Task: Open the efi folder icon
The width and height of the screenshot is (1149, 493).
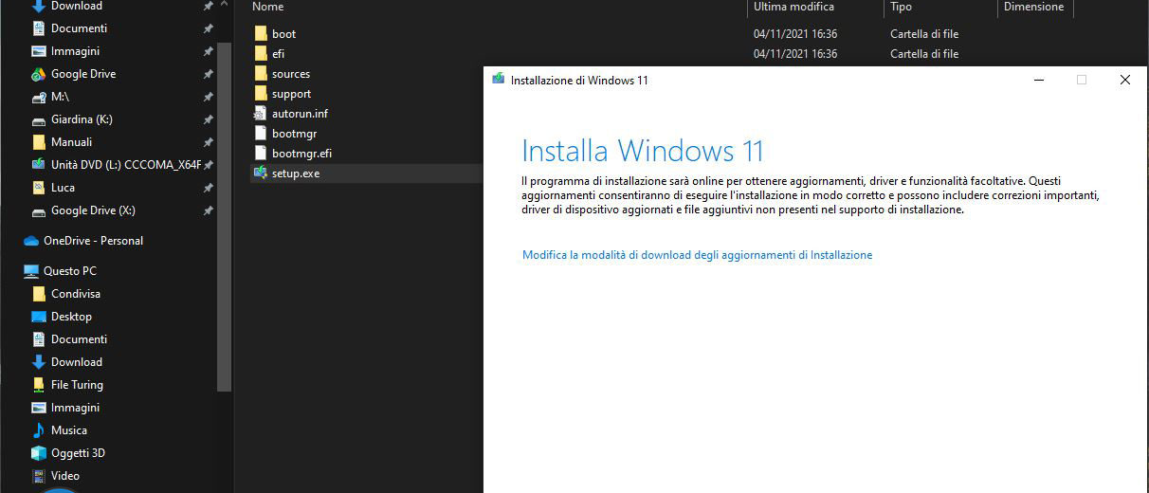Action: point(261,54)
